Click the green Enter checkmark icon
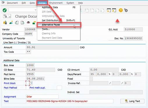This screenshot has height=108, width=148. pyautogui.click(x=5, y=10)
